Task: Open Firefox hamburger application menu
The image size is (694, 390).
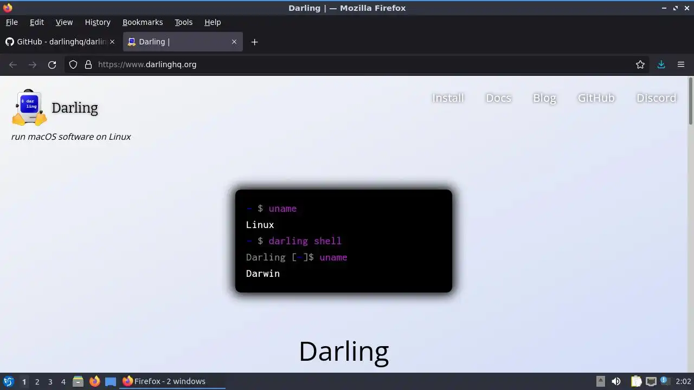Action: 681,64
